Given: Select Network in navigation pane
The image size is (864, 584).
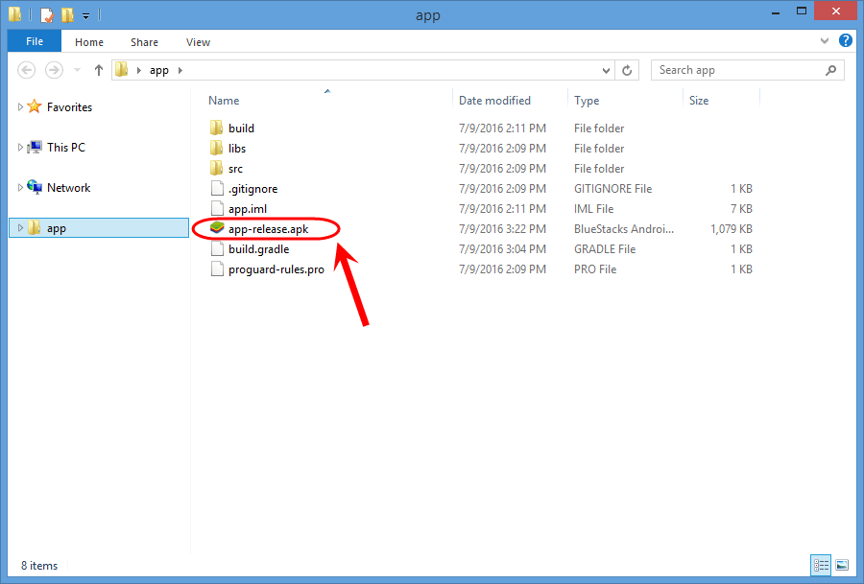Looking at the screenshot, I should (x=69, y=188).
